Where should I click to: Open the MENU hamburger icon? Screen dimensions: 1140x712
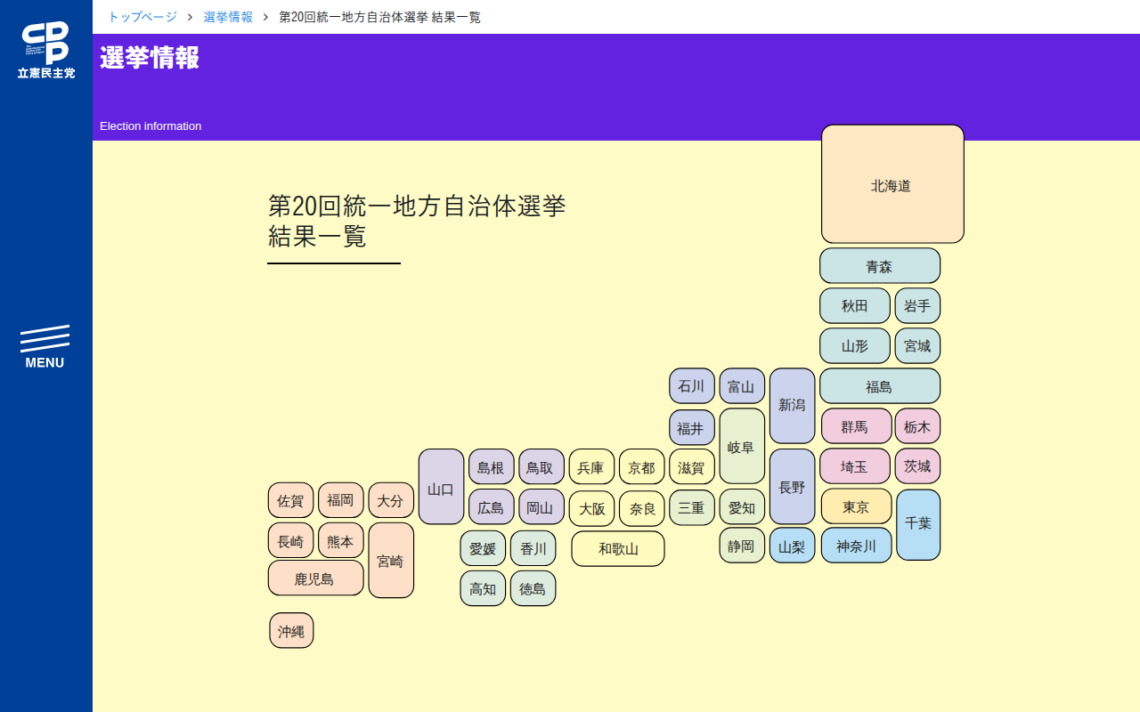pos(45,347)
